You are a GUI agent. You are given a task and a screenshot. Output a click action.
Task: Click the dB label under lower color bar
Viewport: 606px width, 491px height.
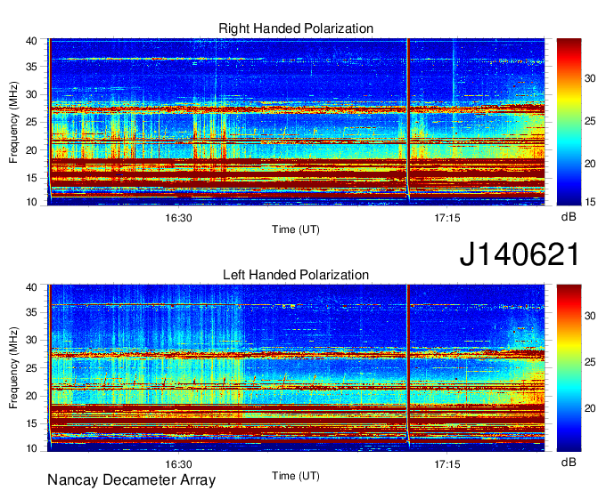(569, 462)
